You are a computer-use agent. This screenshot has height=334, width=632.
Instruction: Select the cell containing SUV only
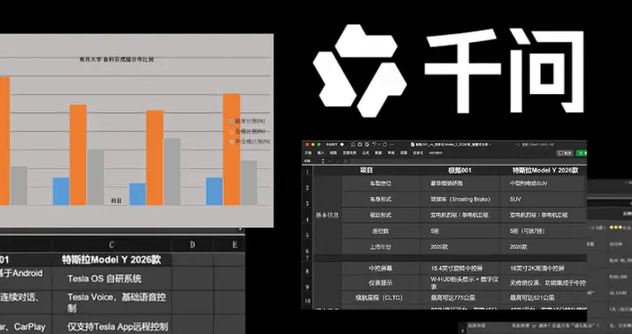tap(543, 200)
